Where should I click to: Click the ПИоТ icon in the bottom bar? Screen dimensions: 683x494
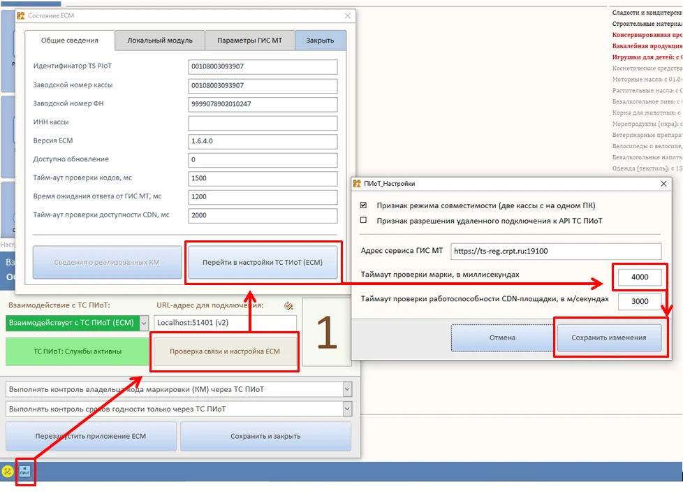(25, 471)
